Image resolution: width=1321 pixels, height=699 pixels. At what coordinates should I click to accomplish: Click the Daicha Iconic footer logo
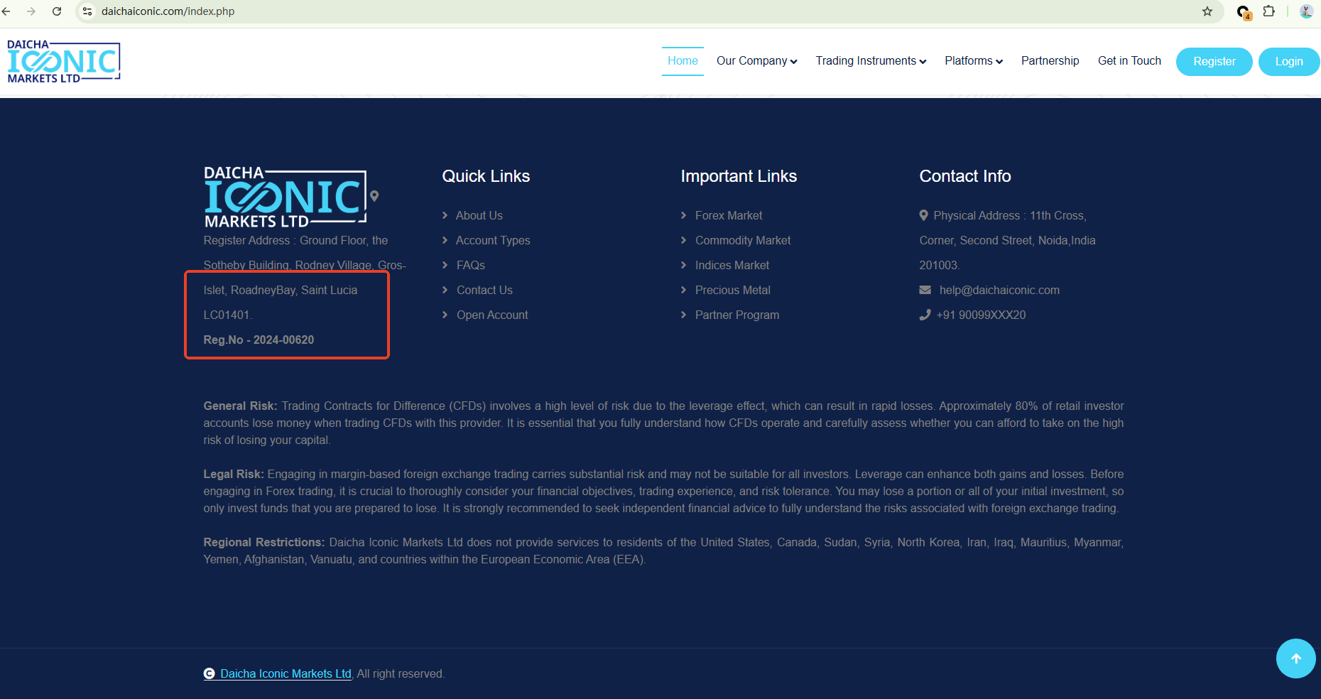pyautogui.click(x=286, y=197)
